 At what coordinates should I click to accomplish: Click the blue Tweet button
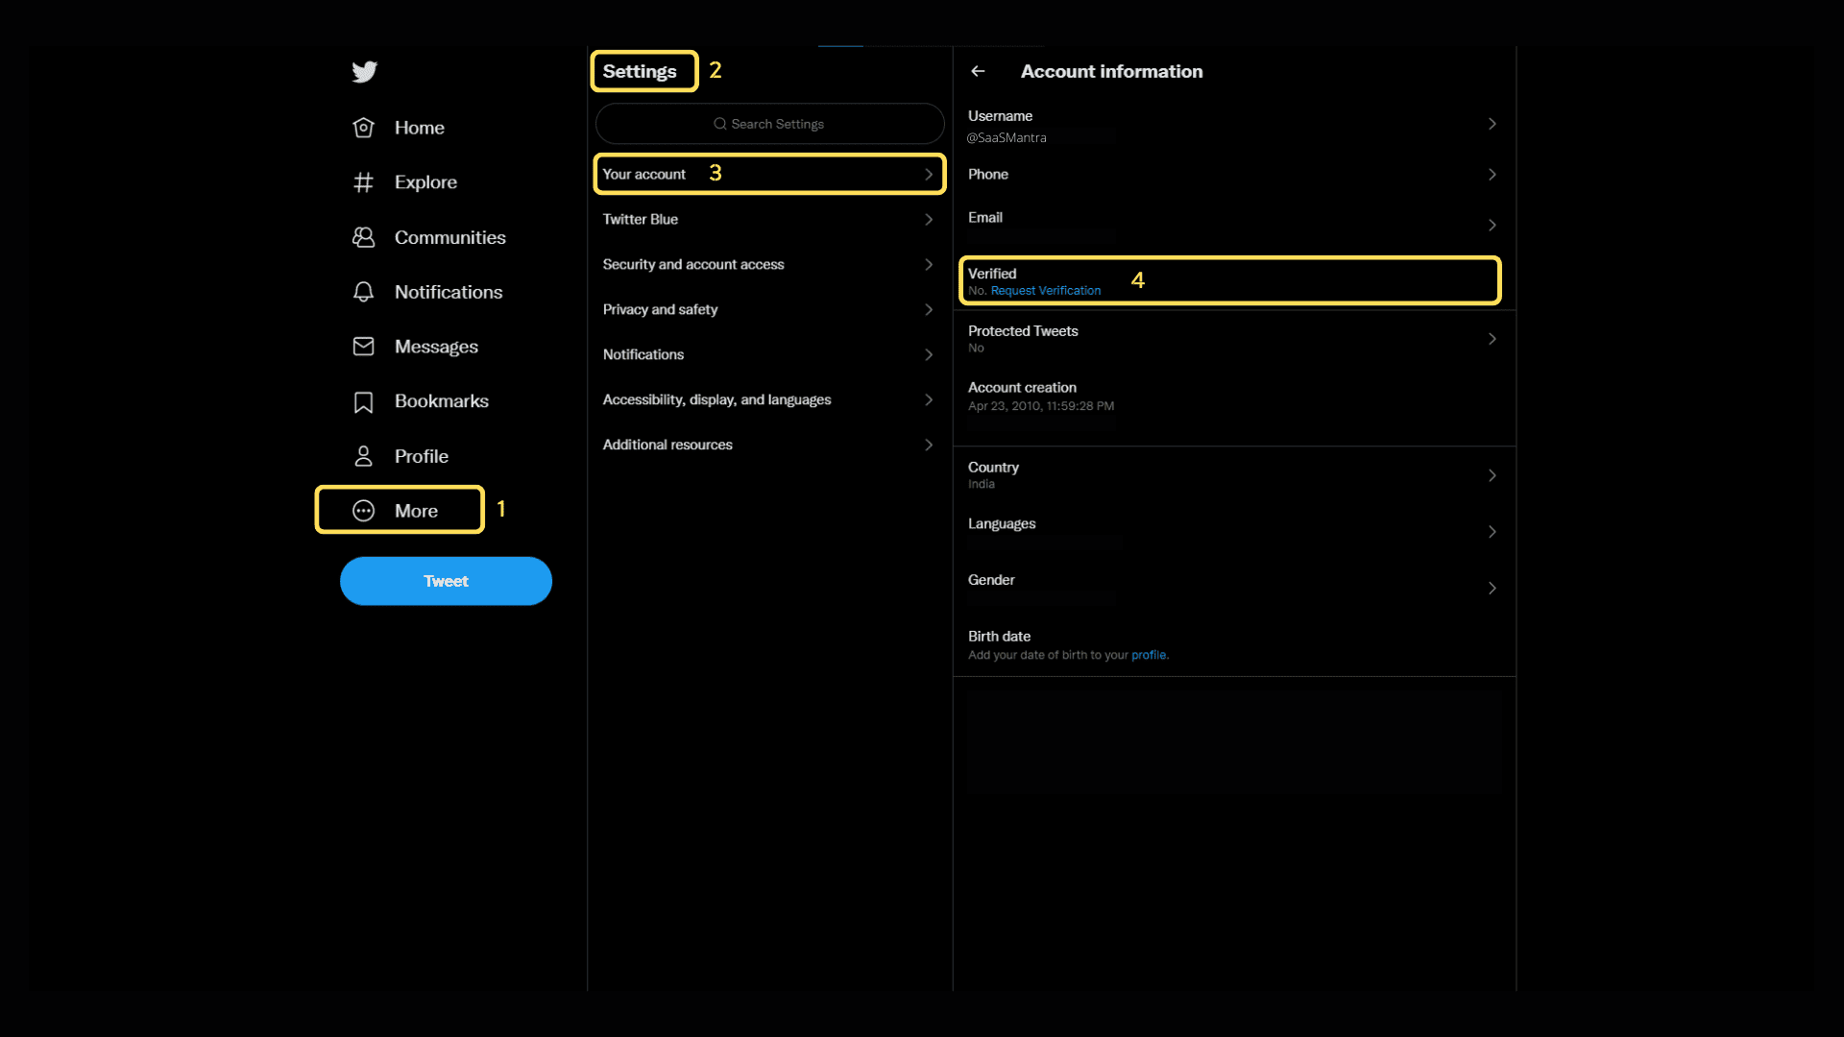coord(446,581)
